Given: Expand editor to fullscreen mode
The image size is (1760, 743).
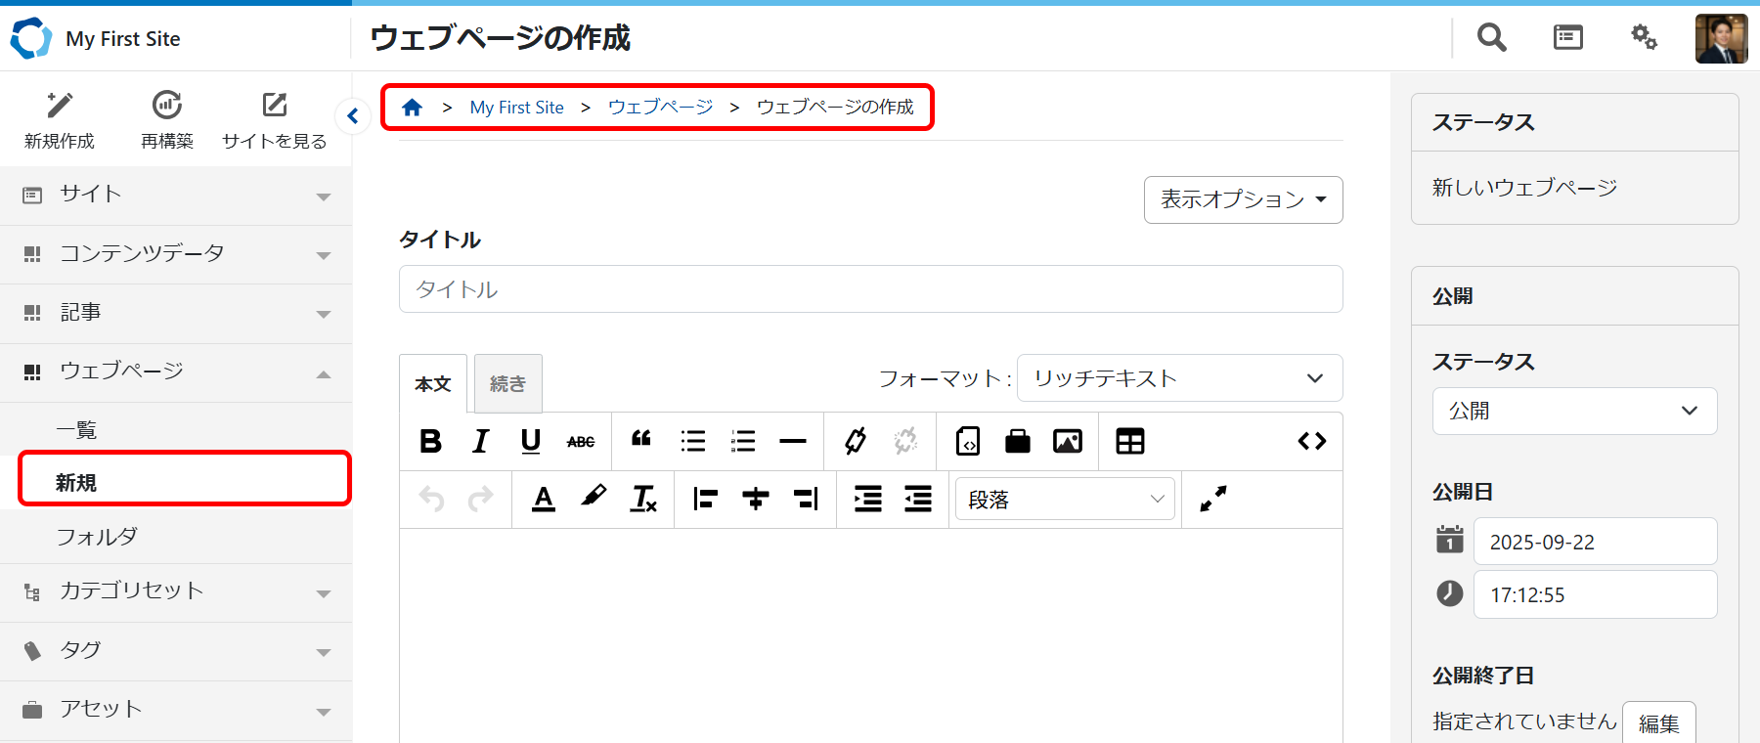Looking at the screenshot, I should pos(1212,499).
